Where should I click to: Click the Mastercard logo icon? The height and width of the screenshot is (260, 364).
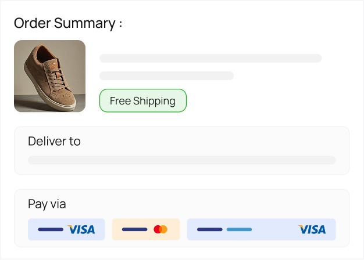160,230
